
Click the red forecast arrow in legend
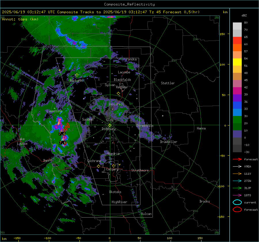click(237, 159)
